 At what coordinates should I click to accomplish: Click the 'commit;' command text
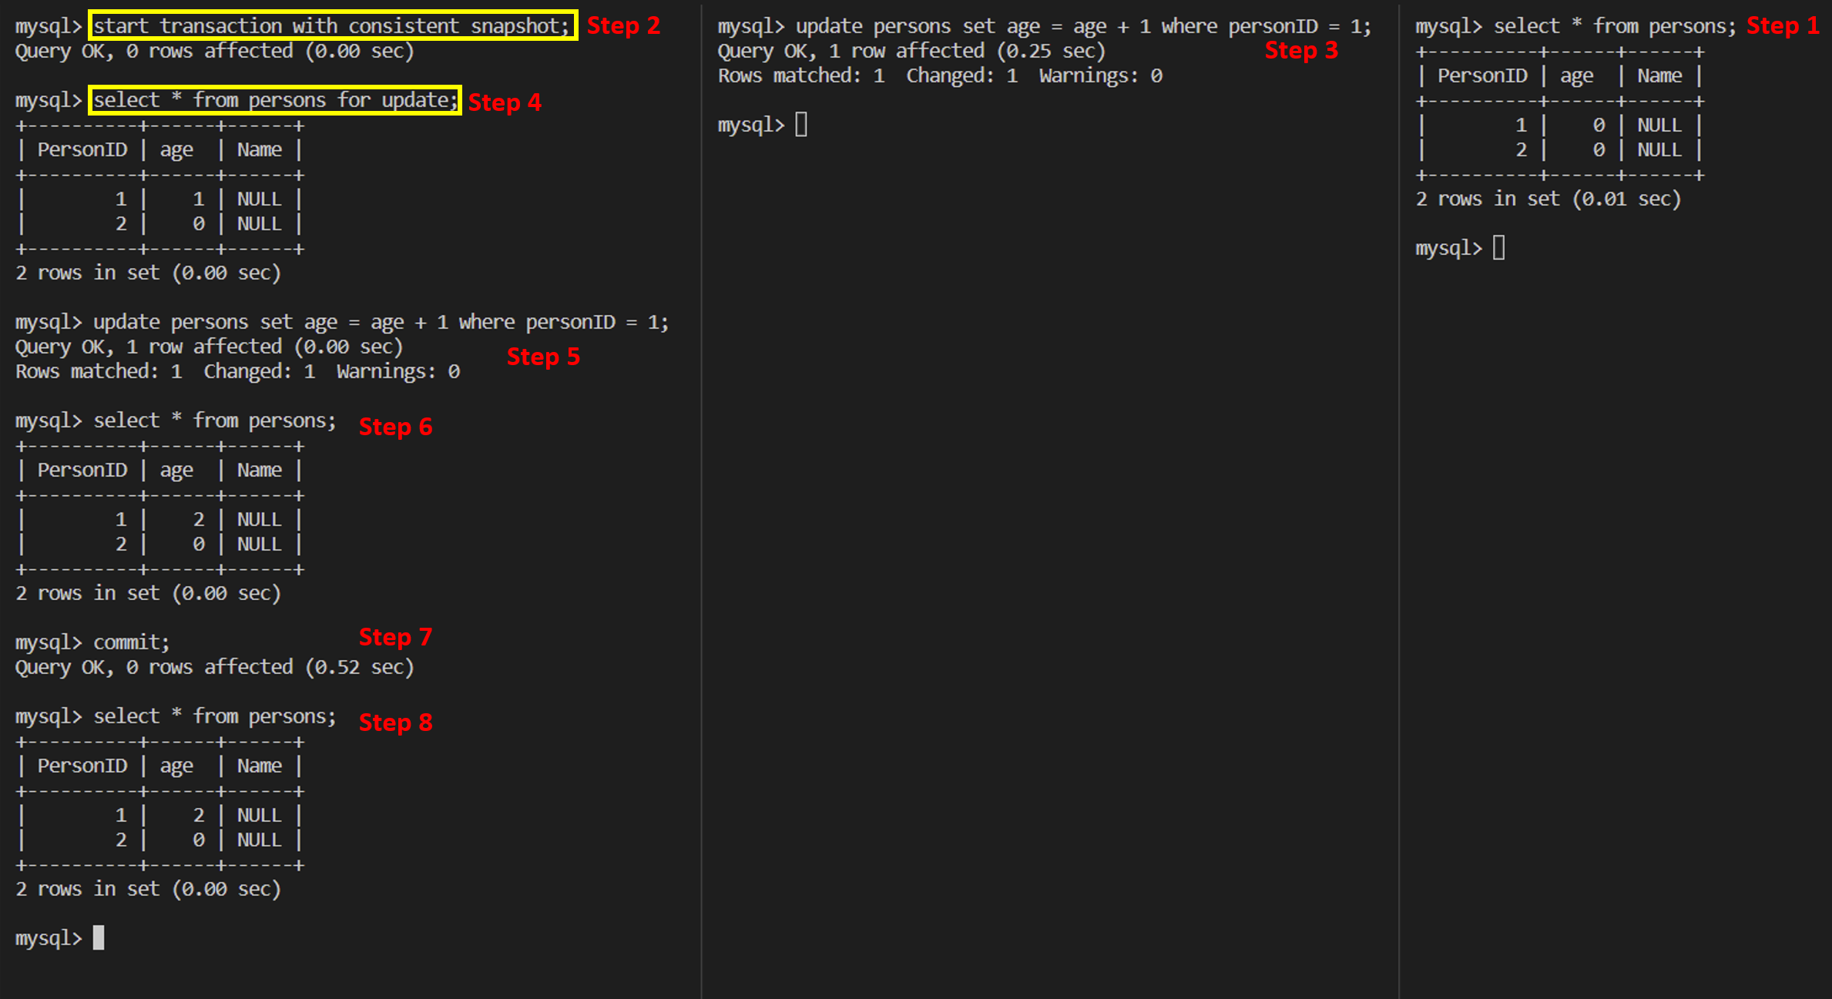pos(131,642)
